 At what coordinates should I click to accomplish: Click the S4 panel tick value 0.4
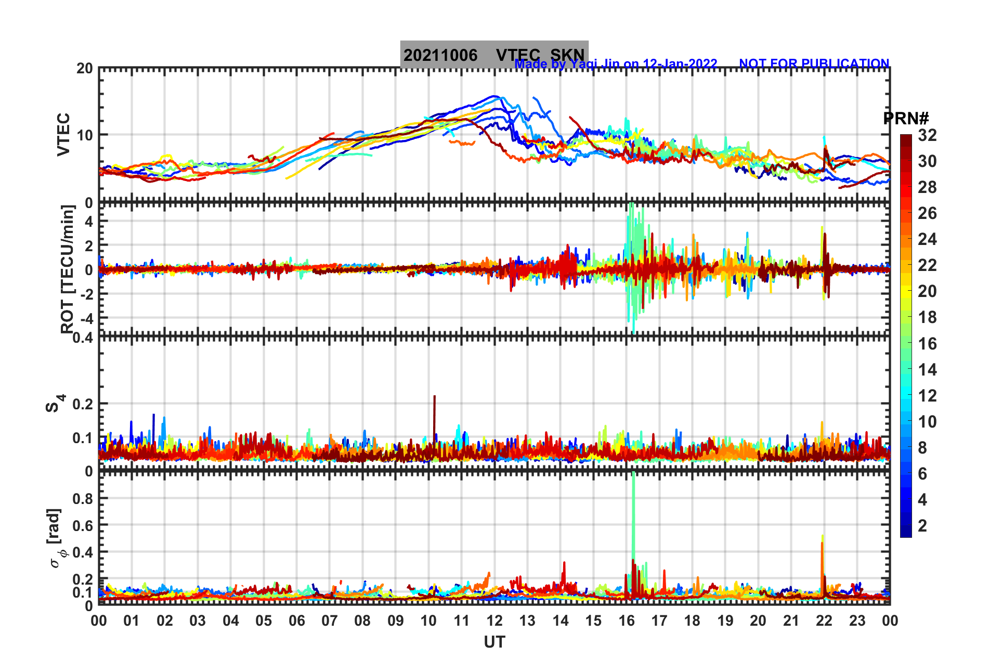(x=83, y=338)
